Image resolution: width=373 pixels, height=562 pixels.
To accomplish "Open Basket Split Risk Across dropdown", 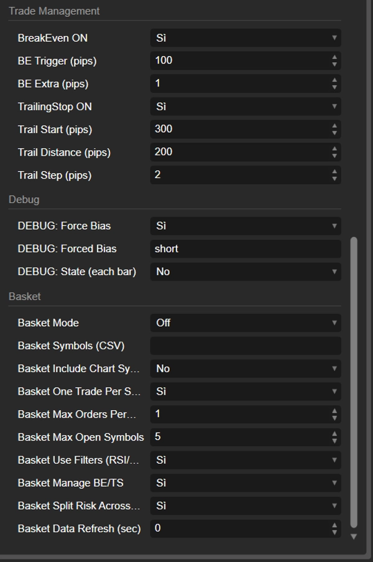I will tap(246, 506).
